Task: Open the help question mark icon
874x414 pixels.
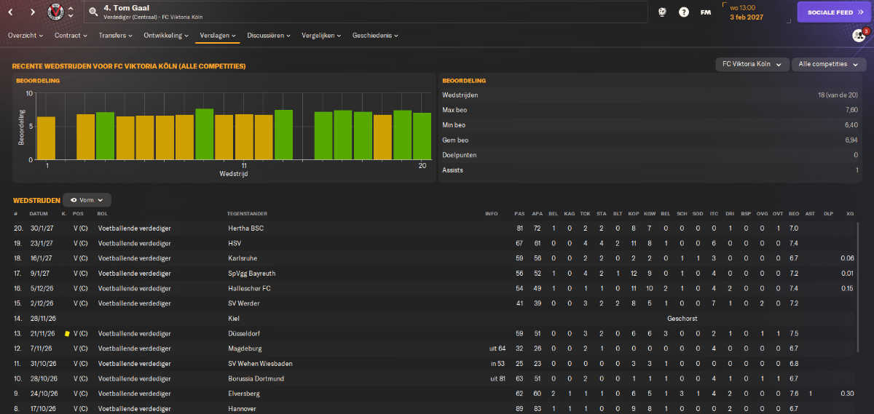Action: (x=684, y=12)
